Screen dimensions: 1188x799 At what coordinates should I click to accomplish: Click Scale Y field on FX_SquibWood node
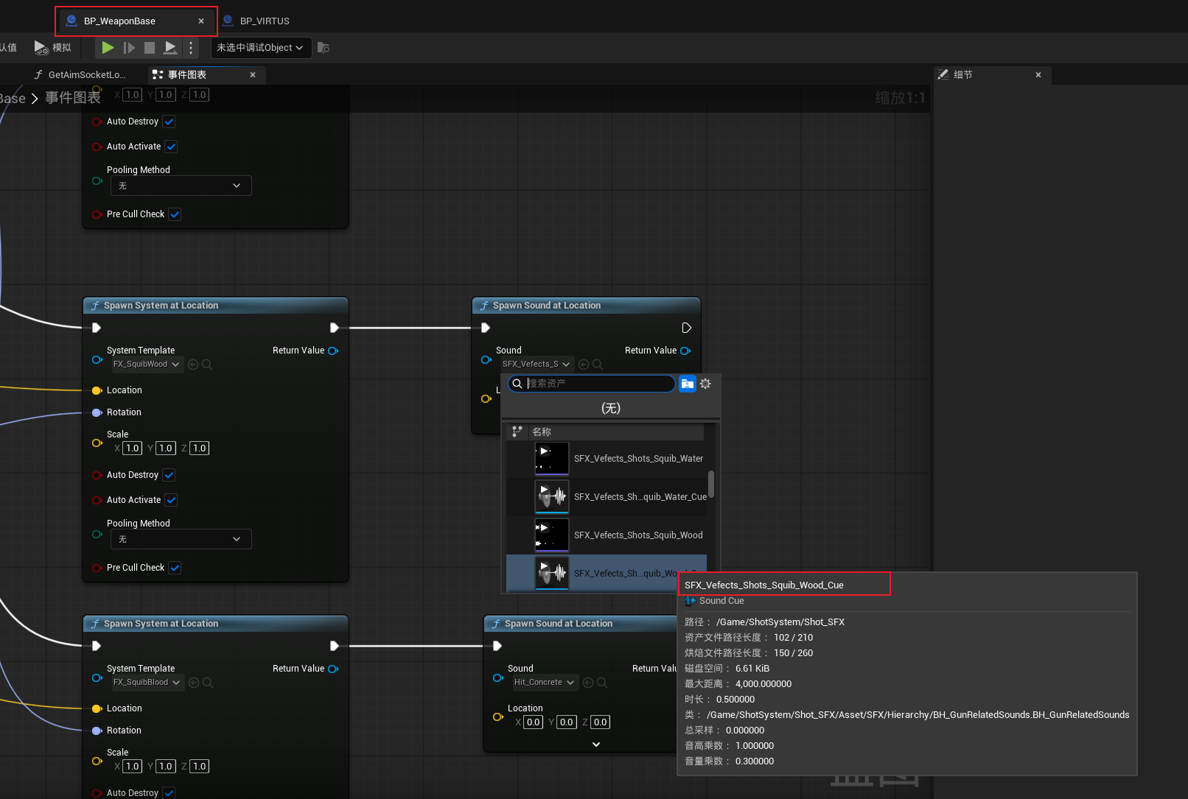(x=166, y=448)
